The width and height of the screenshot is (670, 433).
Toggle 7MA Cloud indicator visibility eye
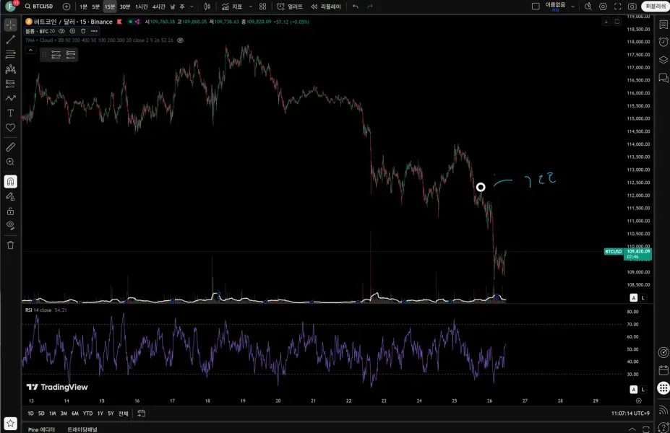(x=180, y=40)
